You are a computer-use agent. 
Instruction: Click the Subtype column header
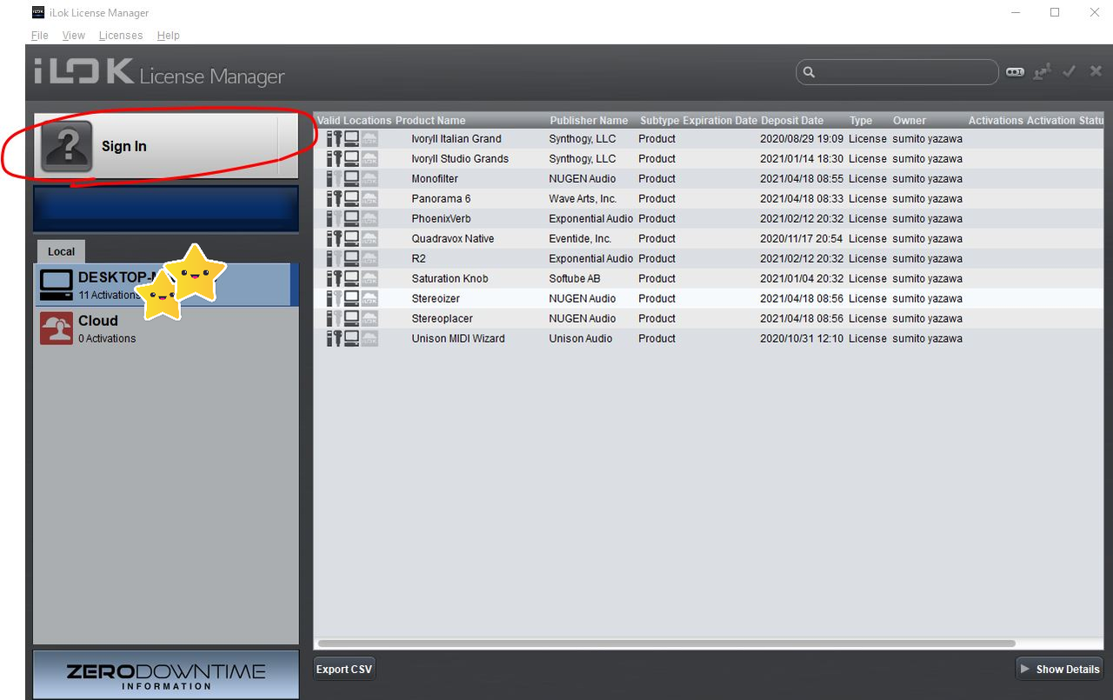pyautogui.click(x=660, y=120)
